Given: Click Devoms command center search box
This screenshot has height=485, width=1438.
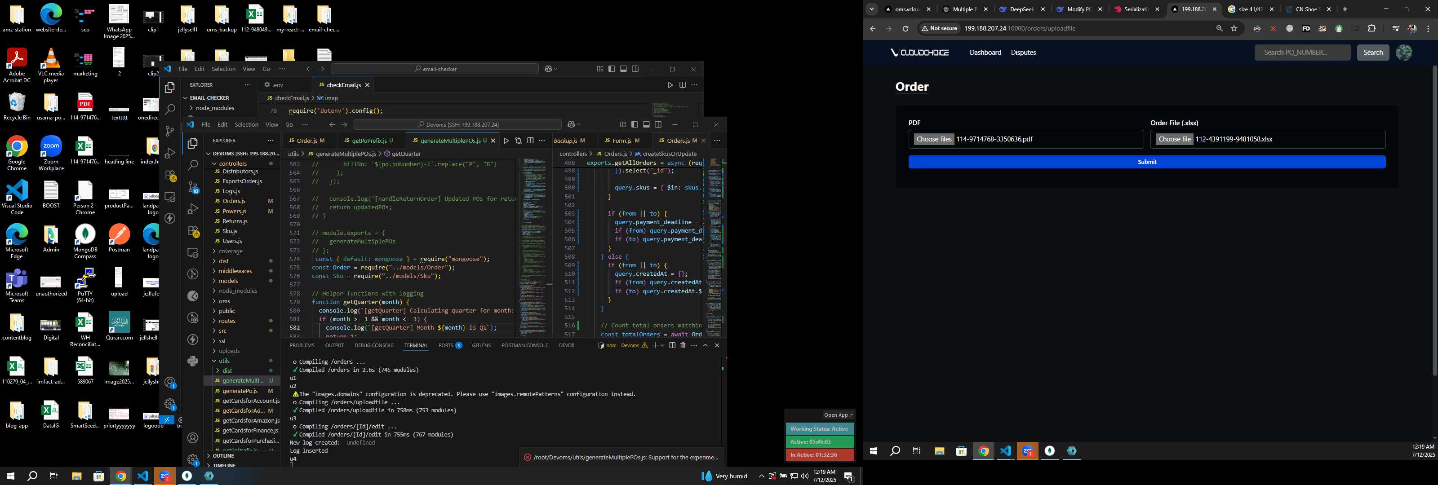Looking at the screenshot, I should pyautogui.click(x=457, y=124).
